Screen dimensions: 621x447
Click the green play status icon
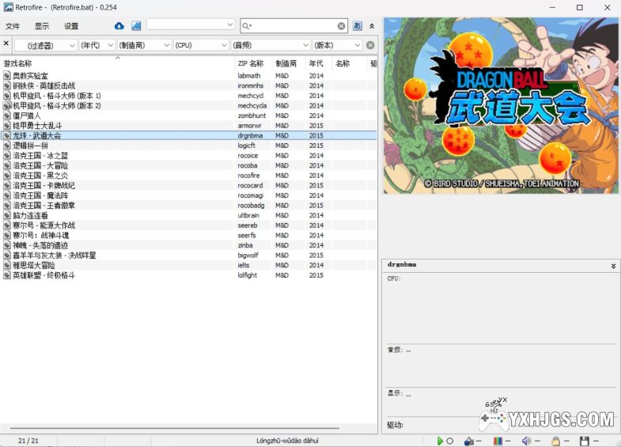click(440, 441)
